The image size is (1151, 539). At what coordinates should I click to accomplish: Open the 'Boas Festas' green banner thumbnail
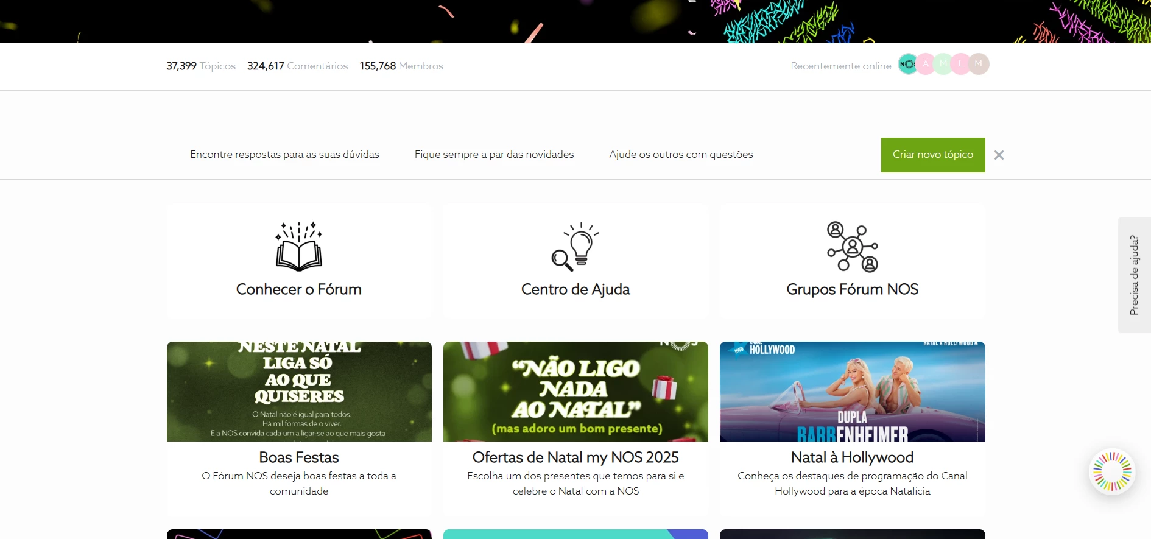pos(299,392)
